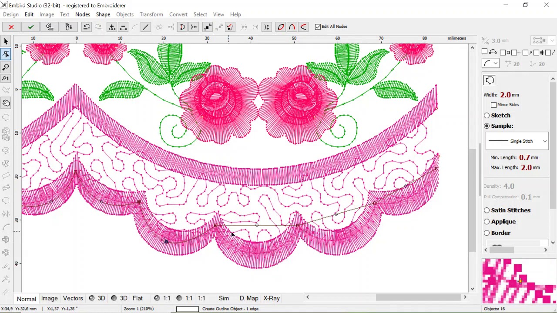
Task: Click the undo arrow icon
Action: [87, 27]
